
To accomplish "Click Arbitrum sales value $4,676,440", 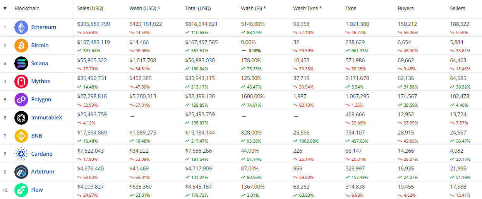I will (91, 168).
